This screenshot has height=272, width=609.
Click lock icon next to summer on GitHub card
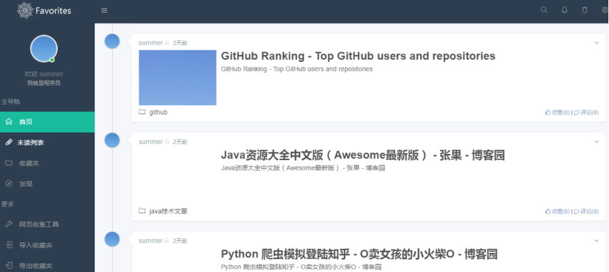(167, 43)
